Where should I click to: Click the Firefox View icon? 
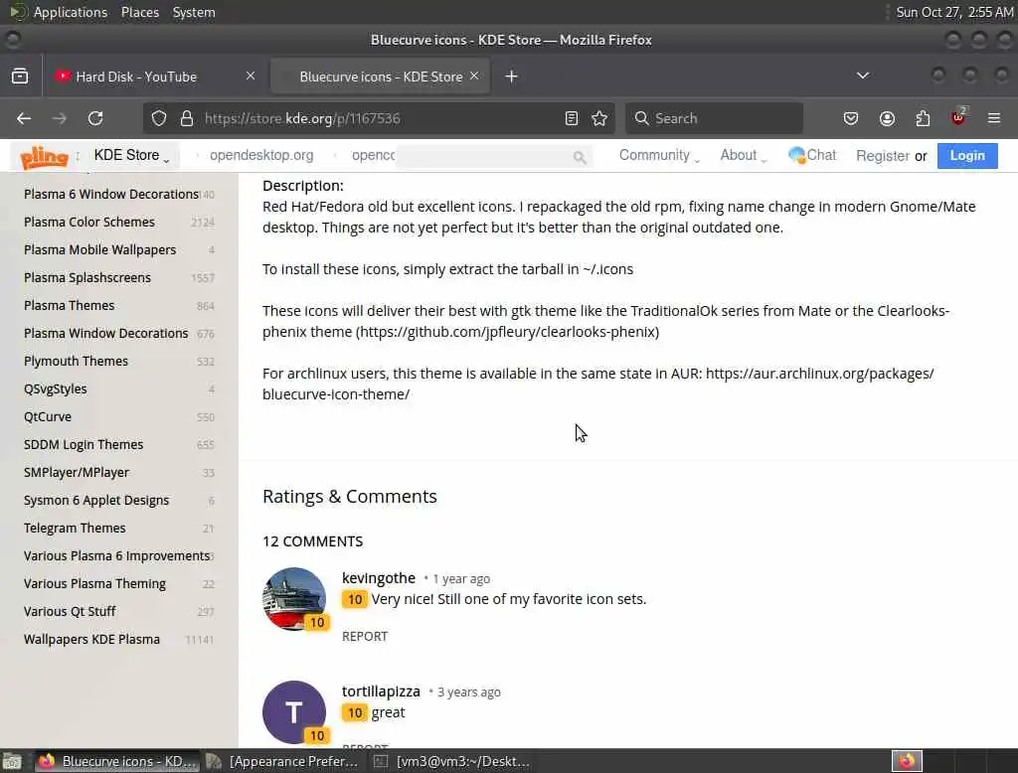[20, 76]
